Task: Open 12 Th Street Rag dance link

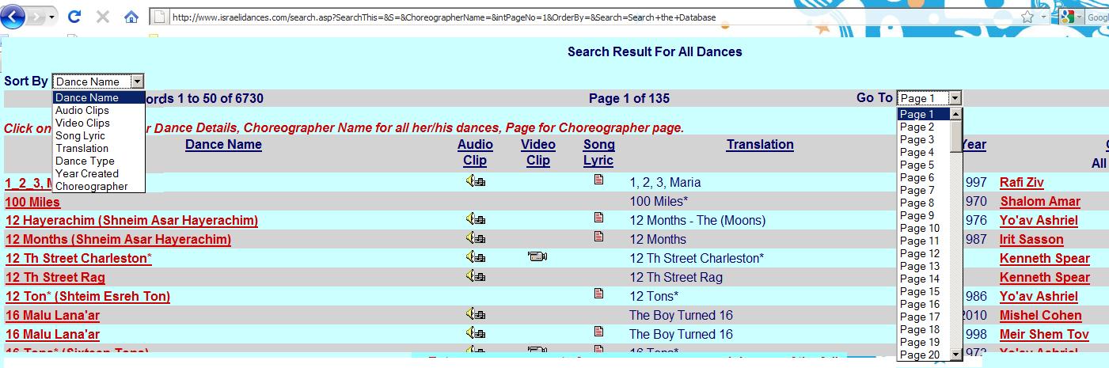Action: (55, 278)
